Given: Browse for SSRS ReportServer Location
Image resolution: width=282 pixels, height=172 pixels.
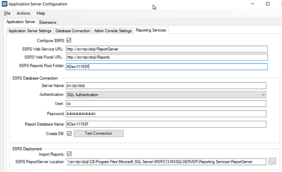Looking at the screenshot, I should 272,161.
